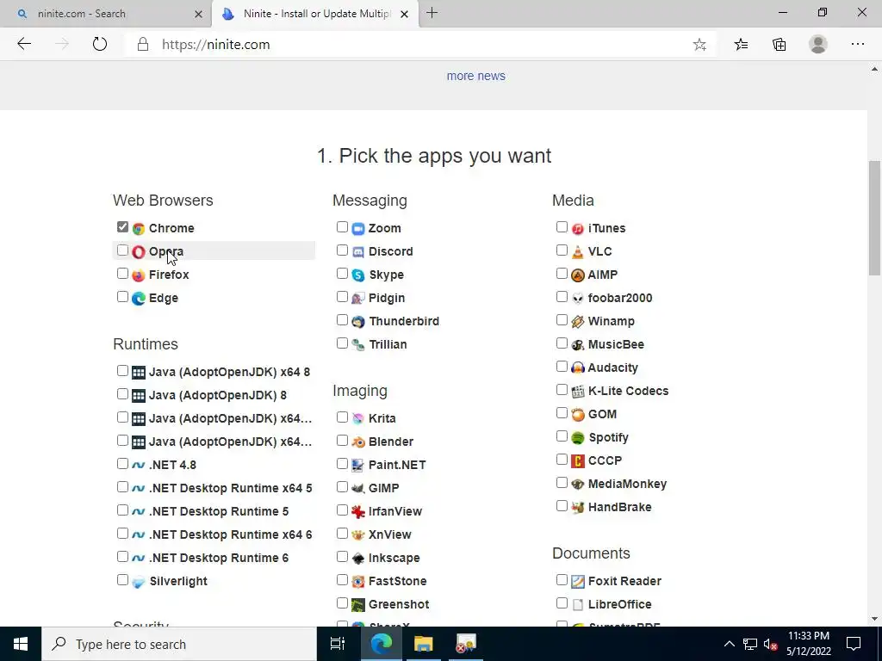Image resolution: width=882 pixels, height=661 pixels.
Task: Click the muted volume tray icon
Action: click(x=771, y=644)
